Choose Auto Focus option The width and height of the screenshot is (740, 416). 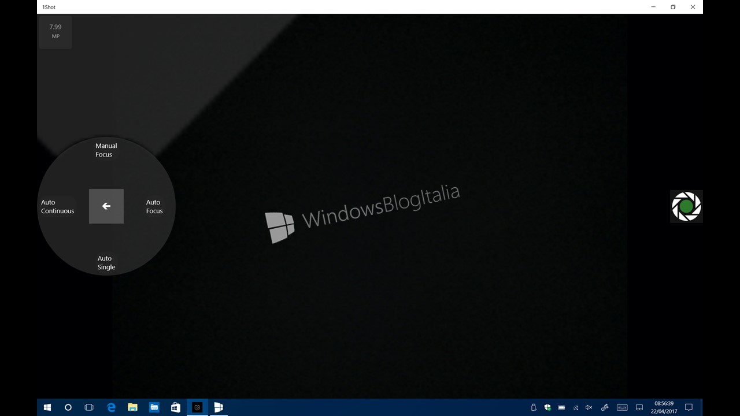pos(154,207)
